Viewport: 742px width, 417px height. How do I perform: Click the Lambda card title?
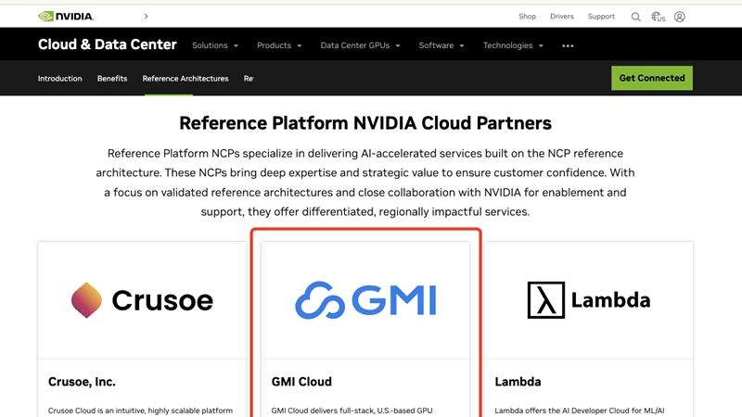click(518, 382)
